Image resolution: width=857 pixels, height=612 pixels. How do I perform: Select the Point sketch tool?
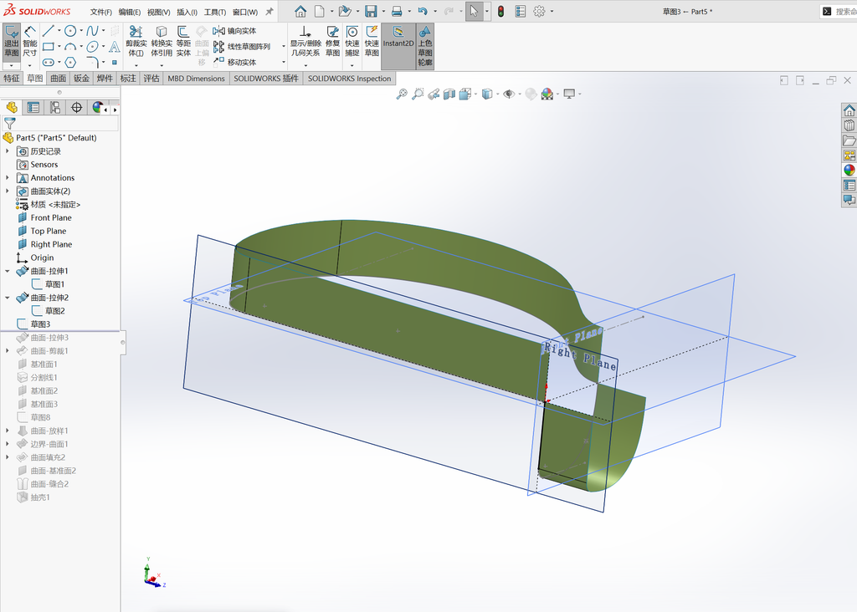click(x=114, y=62)
